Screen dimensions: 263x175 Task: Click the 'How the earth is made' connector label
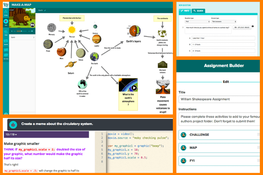pyautogui.click(x=112, y=48)
